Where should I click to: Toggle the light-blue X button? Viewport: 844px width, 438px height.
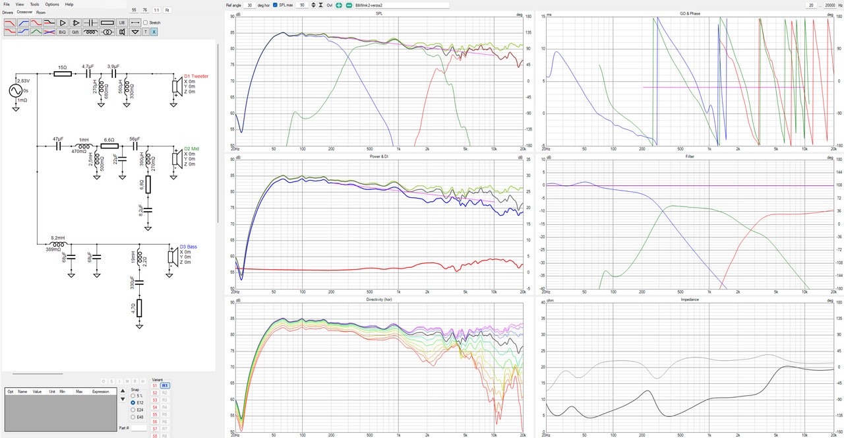point(154,31)
